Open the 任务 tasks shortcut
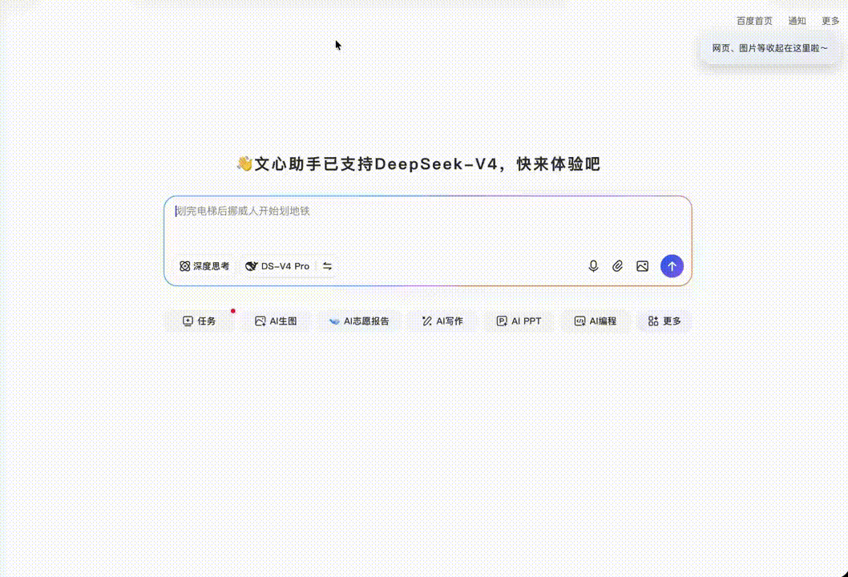 tap(200, 321)
